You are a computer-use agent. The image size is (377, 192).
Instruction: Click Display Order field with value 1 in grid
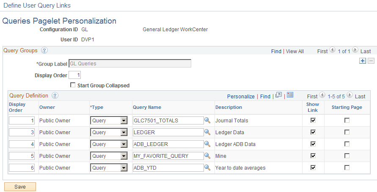pos(22,120)
